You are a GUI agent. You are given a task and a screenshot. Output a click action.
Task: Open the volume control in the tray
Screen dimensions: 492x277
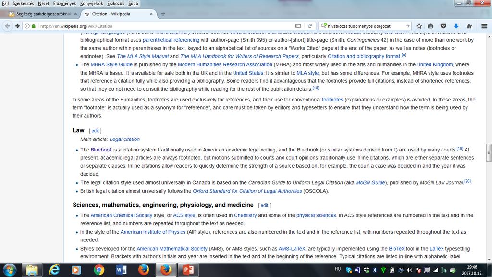click(409, 270)
